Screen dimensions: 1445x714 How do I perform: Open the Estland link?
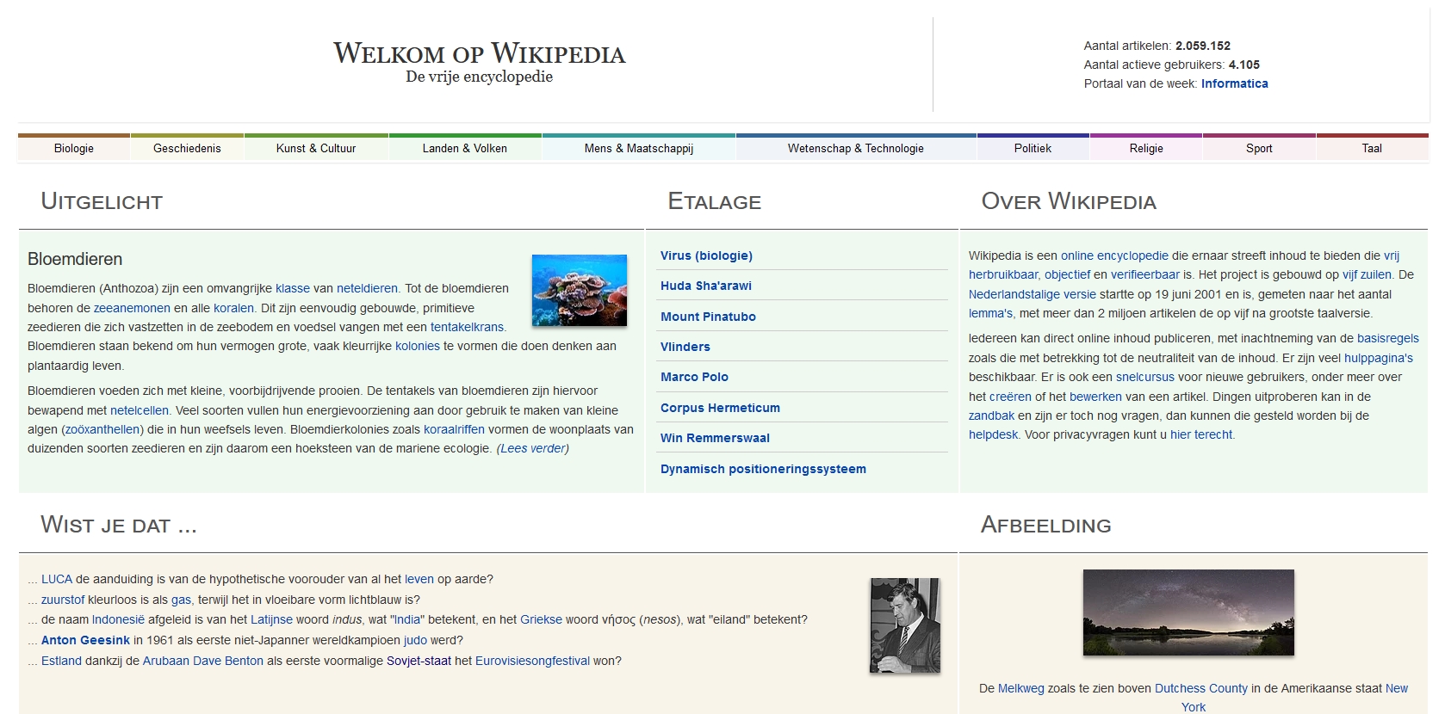point(61,661)
